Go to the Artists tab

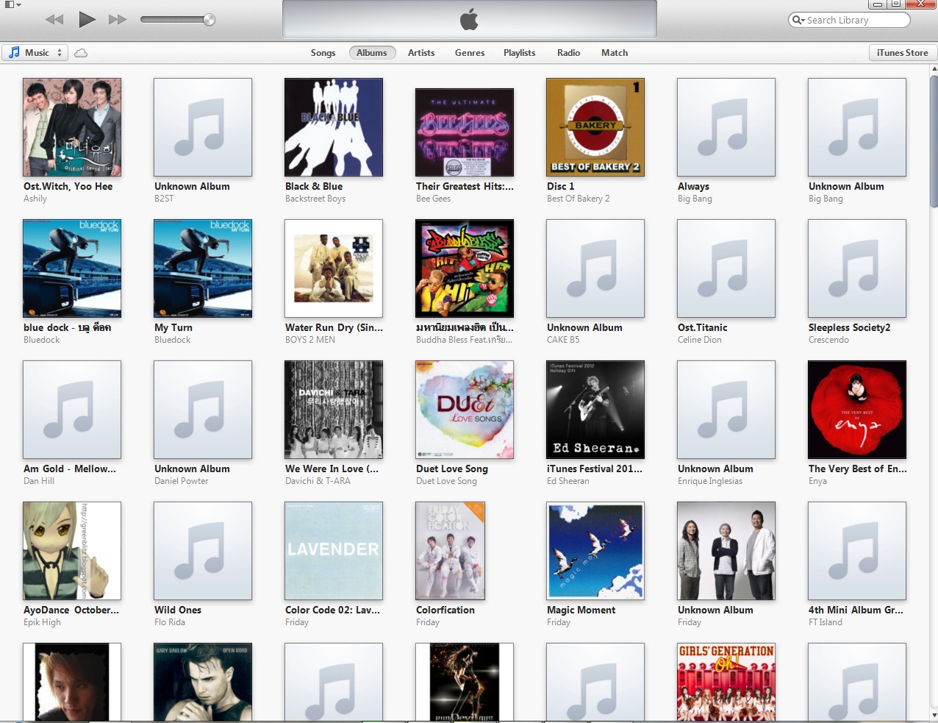coord(421,53)
